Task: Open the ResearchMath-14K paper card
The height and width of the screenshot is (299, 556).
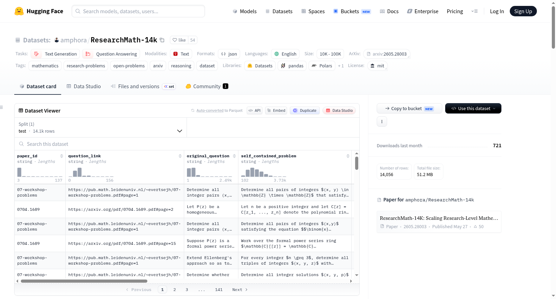Action: (439, 222)
